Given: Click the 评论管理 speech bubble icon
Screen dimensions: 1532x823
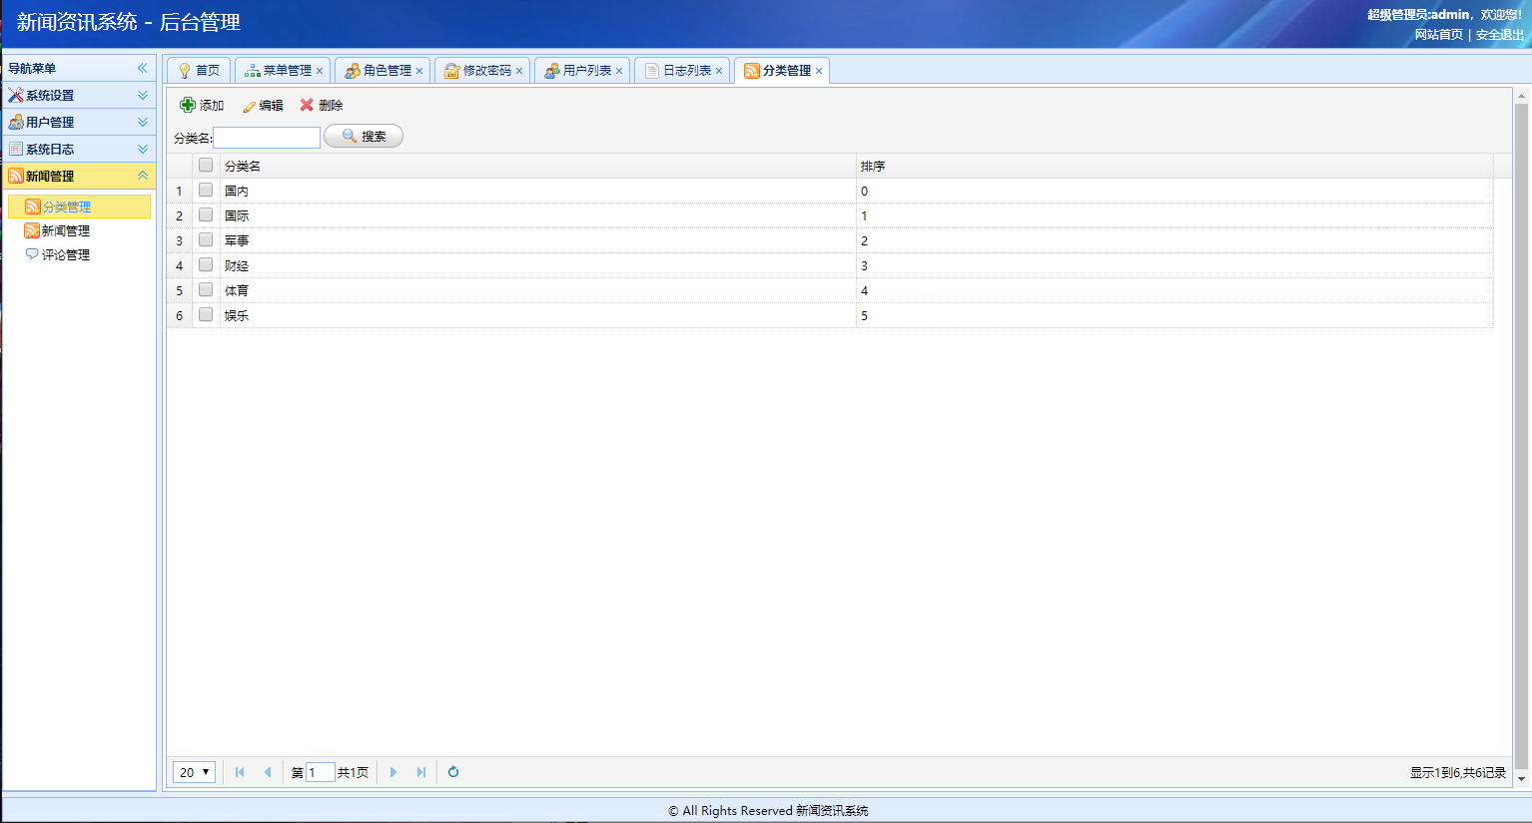Looking at the screenshot, I should (32, 254).
